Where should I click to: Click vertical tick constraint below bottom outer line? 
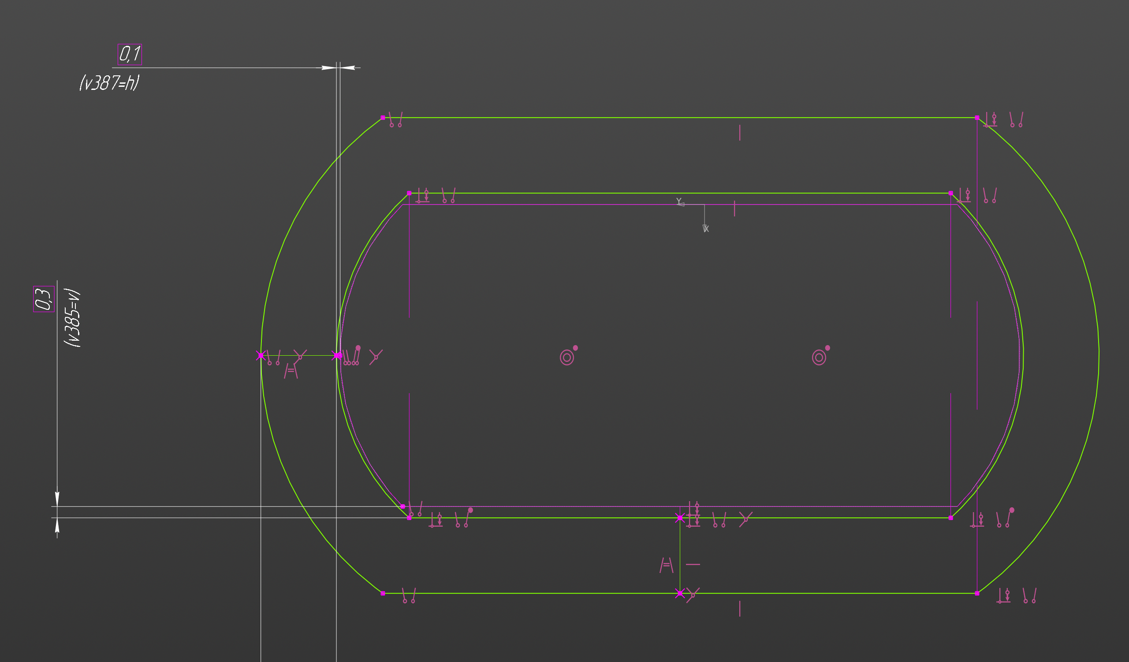pyautogui.click(x=740, y=609)
